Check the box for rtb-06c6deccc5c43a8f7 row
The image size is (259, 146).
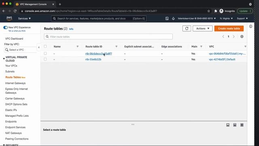click(x=45, y=54)
